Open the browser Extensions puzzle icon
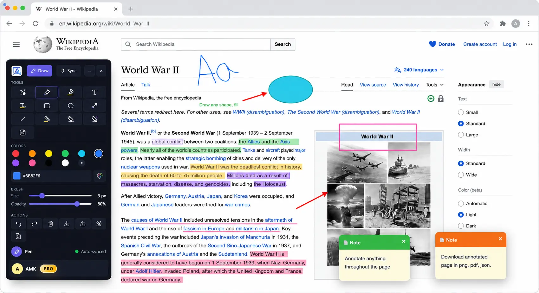 [x=503, y=23]
